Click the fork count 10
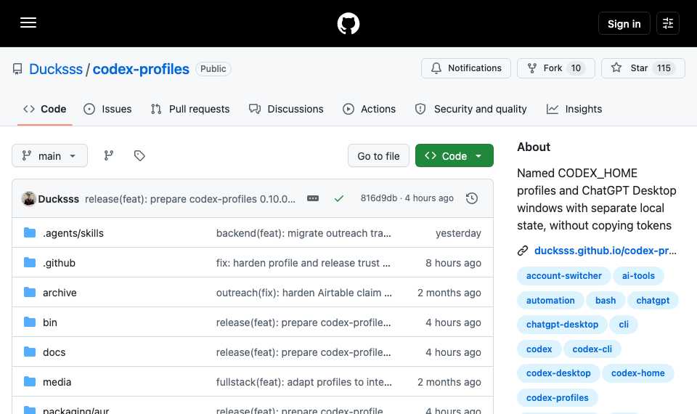This screenshot has width=697, height=414. tap(576, 68)
